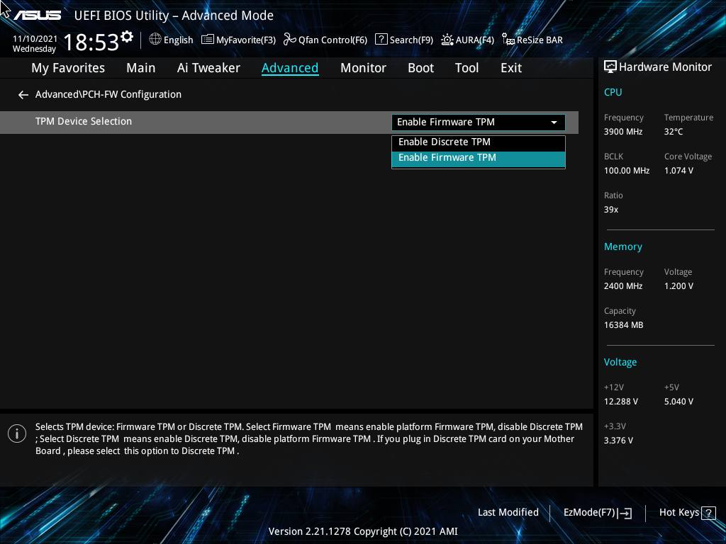Click the settings gear beside the clock
Viewport: 726px width, 544px height.
tap(127, 36)
